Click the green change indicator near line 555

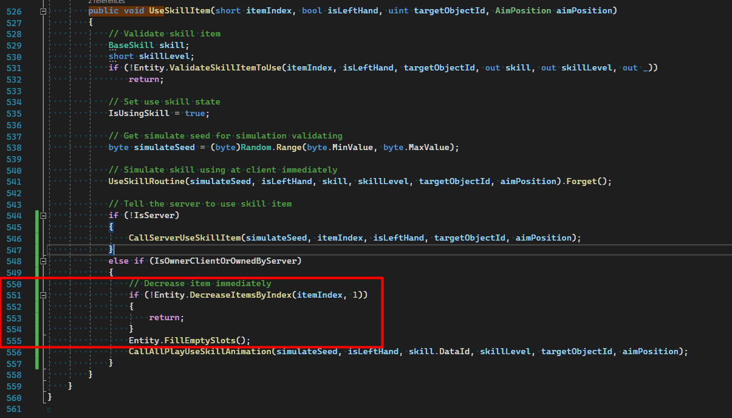36,340
